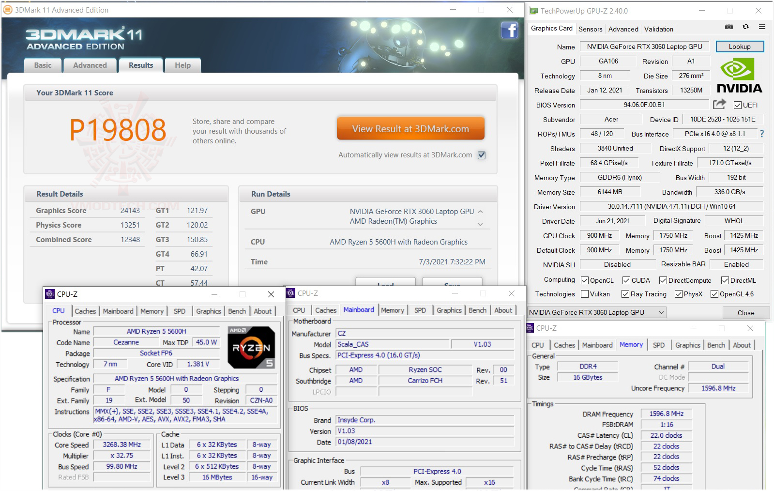The width and height of the screenshot is (774, 491).
Task: Click the Facebook share icon in 3DMark
Action: coord(509,31)
